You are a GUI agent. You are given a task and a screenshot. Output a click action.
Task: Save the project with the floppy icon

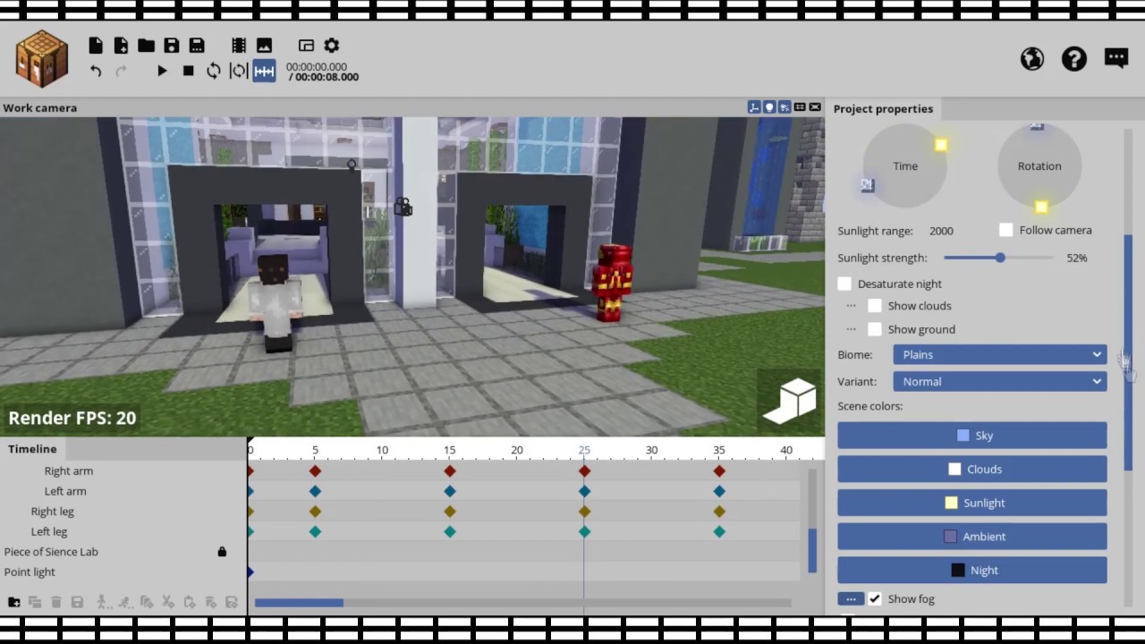[172, 45]
